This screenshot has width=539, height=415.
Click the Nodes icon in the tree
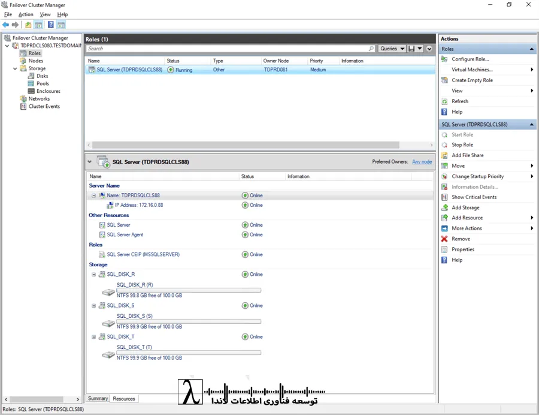coord(23,61)
